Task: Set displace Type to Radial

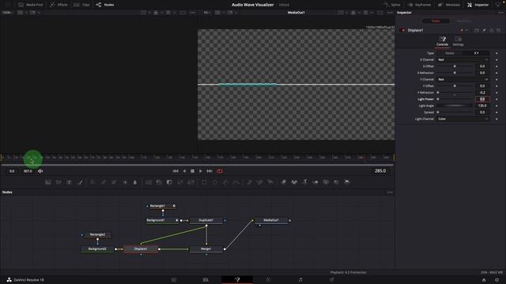Action: (450, 53)
